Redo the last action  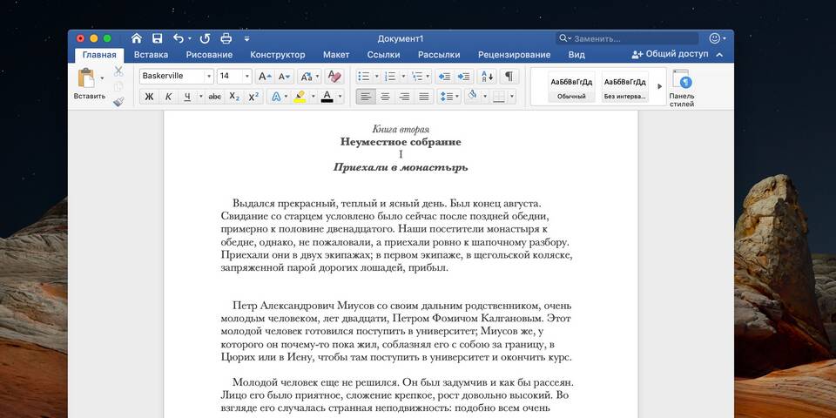pyautogui.click(x=205, y=38)
